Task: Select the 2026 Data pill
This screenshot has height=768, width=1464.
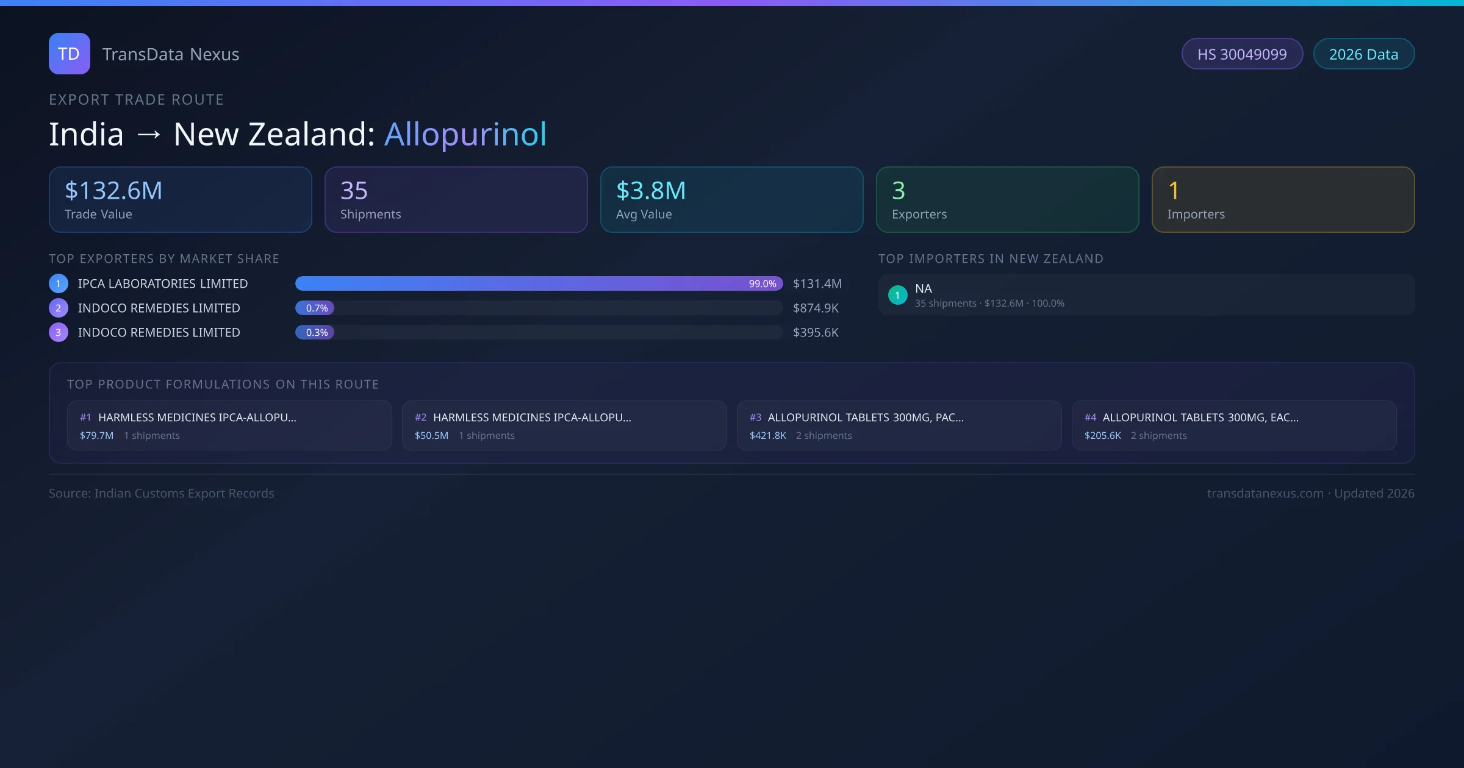Action: coord(1363,54)
